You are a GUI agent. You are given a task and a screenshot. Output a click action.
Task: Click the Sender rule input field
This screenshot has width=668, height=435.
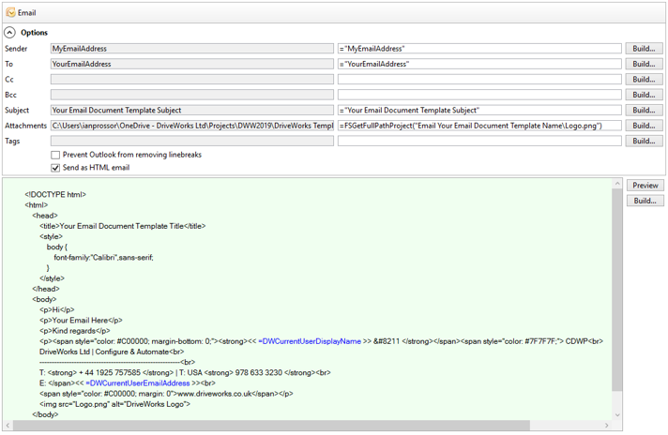(x=478, y=49)
